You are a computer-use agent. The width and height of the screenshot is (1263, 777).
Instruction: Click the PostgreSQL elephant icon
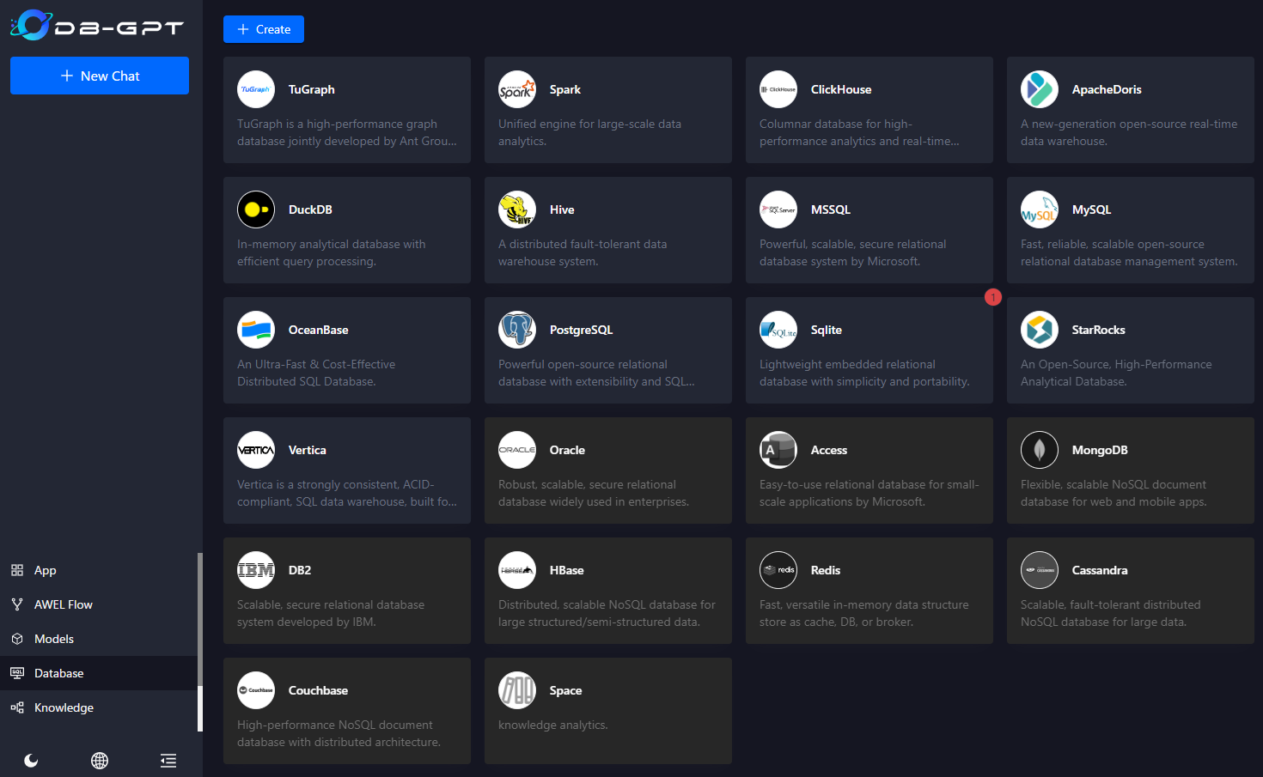click(517, 330)
